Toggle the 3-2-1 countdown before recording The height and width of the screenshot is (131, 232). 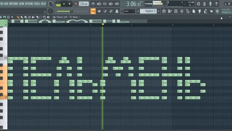tap(105, 4)
